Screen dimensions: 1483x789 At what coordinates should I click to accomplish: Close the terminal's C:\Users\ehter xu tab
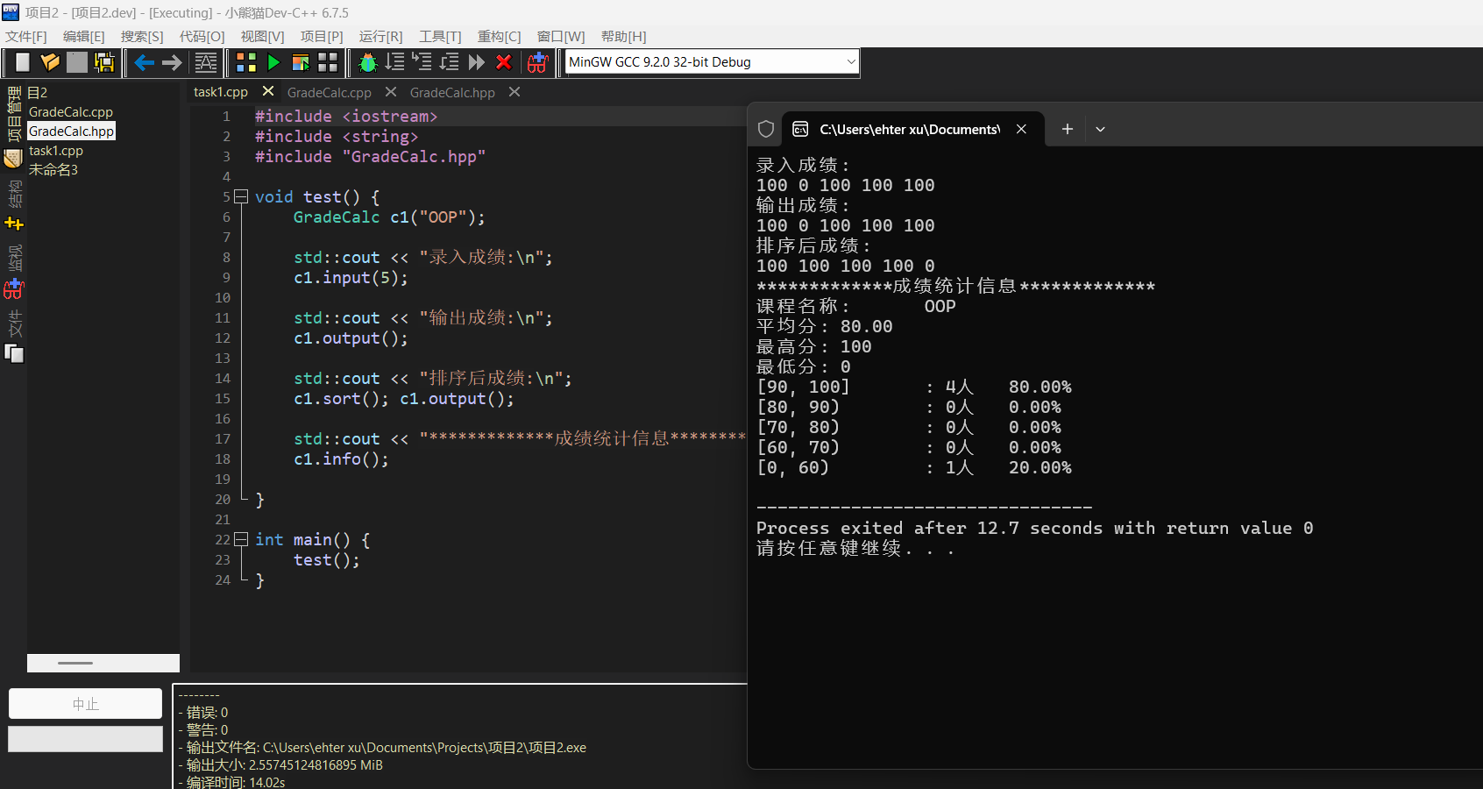point(1021,129)
